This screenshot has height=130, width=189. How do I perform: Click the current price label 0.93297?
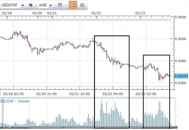click(x=181, y=76)
